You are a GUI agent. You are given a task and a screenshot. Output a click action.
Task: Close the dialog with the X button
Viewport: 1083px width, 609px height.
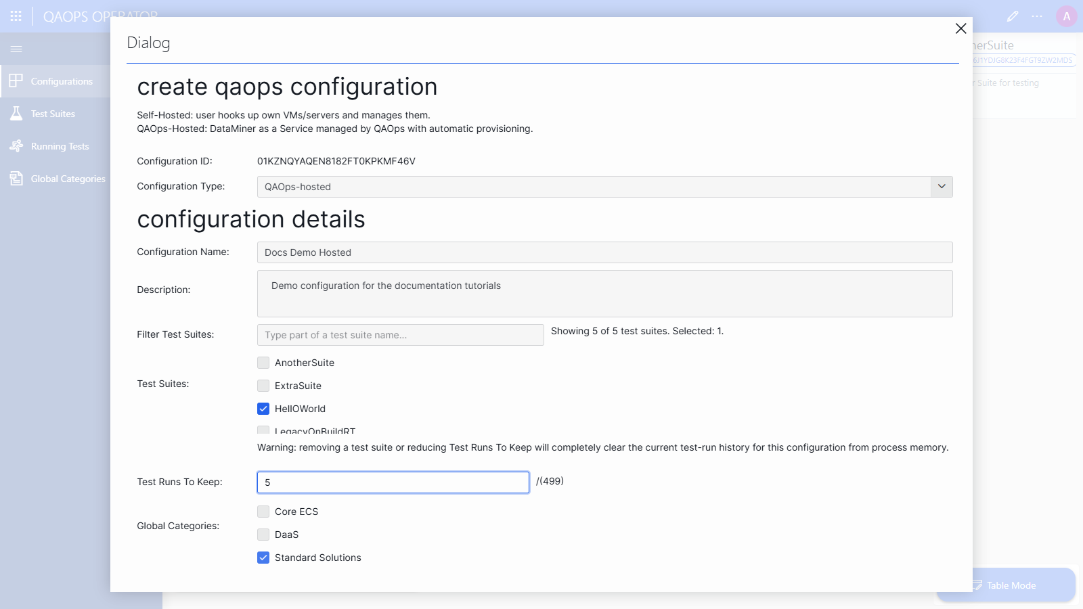pos(960,28)
